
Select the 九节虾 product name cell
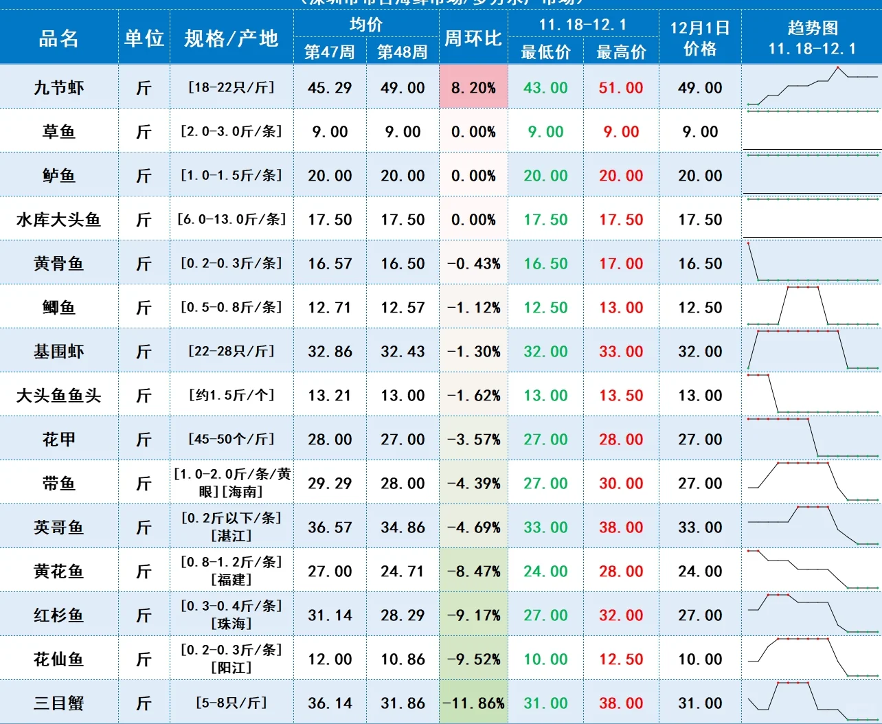(x=59, y=88)
